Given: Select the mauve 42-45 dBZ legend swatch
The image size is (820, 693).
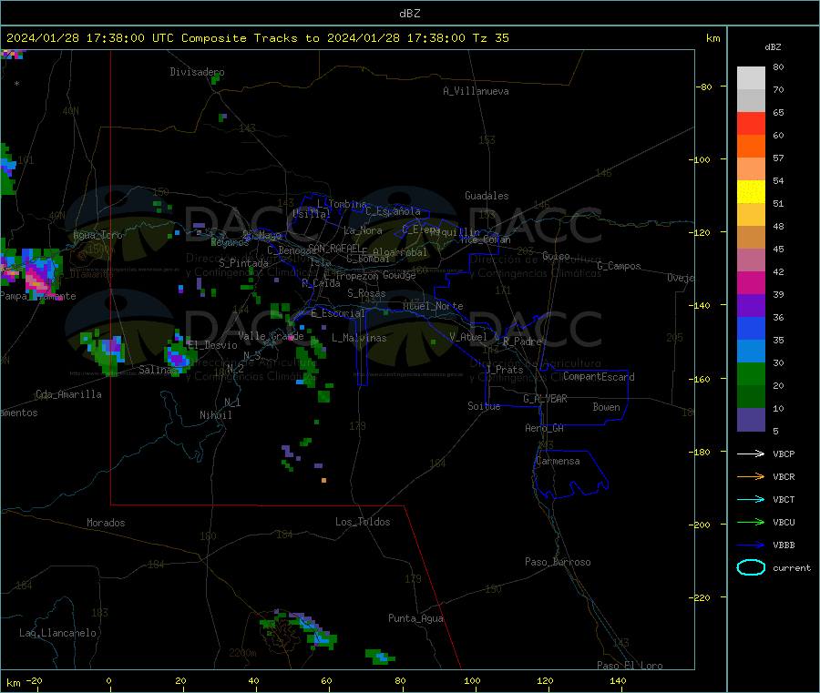Looking at the screenshot, I should [x=751, y=260].
